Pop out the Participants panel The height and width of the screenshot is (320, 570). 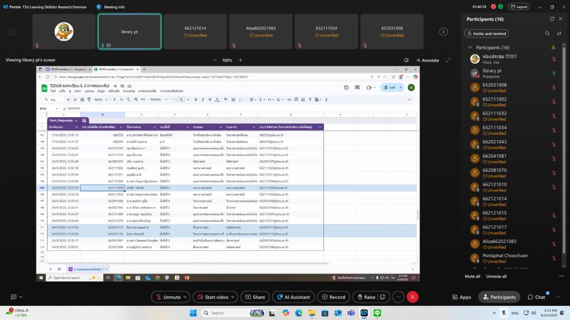coord(552,19)
